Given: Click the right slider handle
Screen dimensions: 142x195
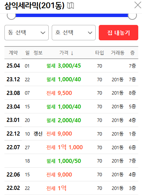Looking at the screenshot, I should [x=132, y=16].
